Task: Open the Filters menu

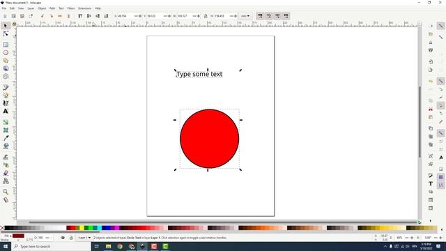Action: 71,8
